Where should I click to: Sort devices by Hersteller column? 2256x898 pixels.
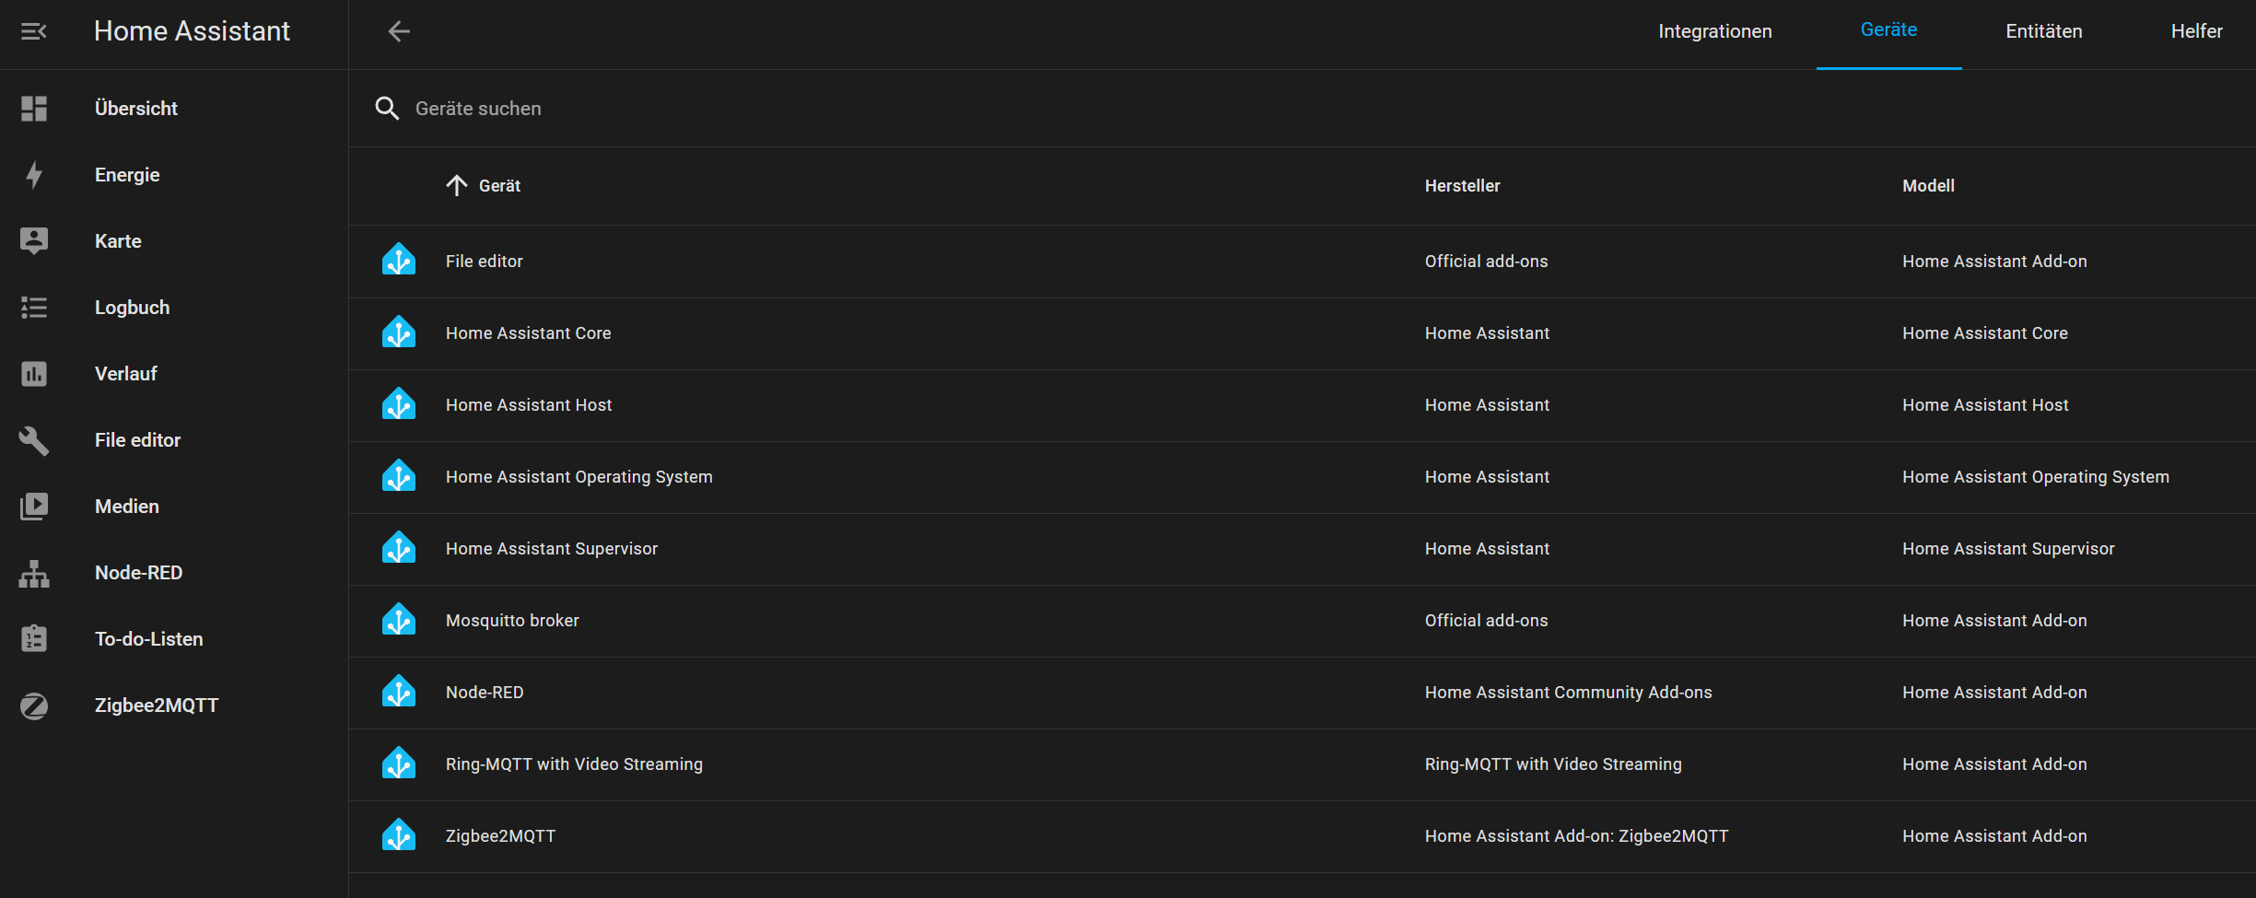tap(1462, 186)
